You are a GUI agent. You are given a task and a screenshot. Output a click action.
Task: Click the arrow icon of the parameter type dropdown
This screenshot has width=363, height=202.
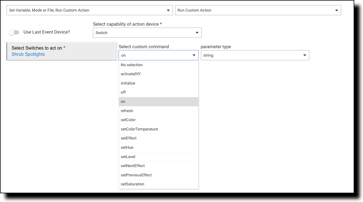pyautogui.click(x=305, y=56)
